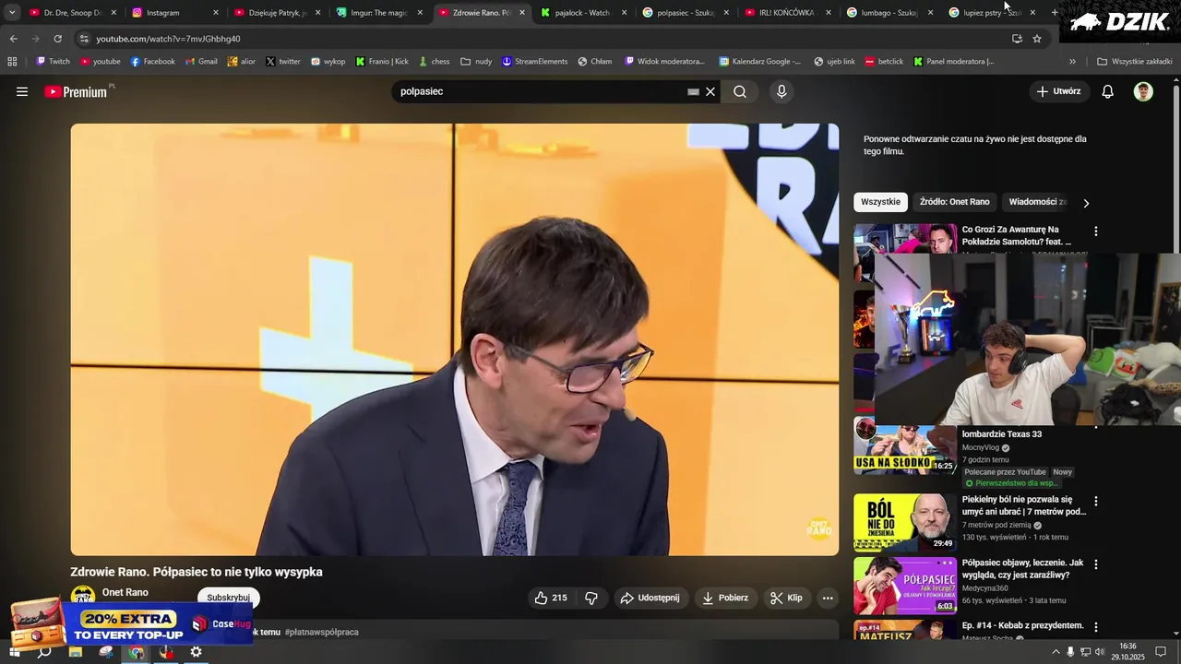This screenshot has width=1181, height=664.
Task: Open a new browser tab
Action: [1055, 13]
